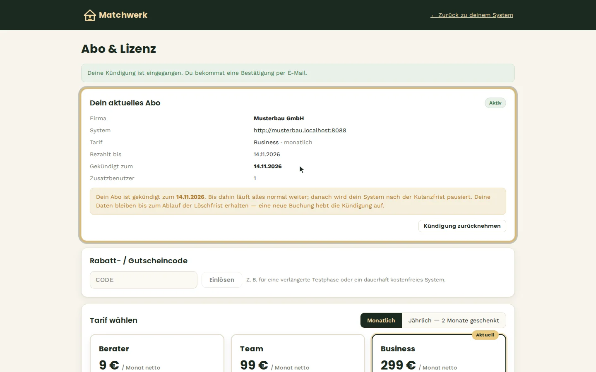The width and height of the screenshot is (596, 372).
Task: Click the '99 €' Team price
Action: [x=254, y=365]
